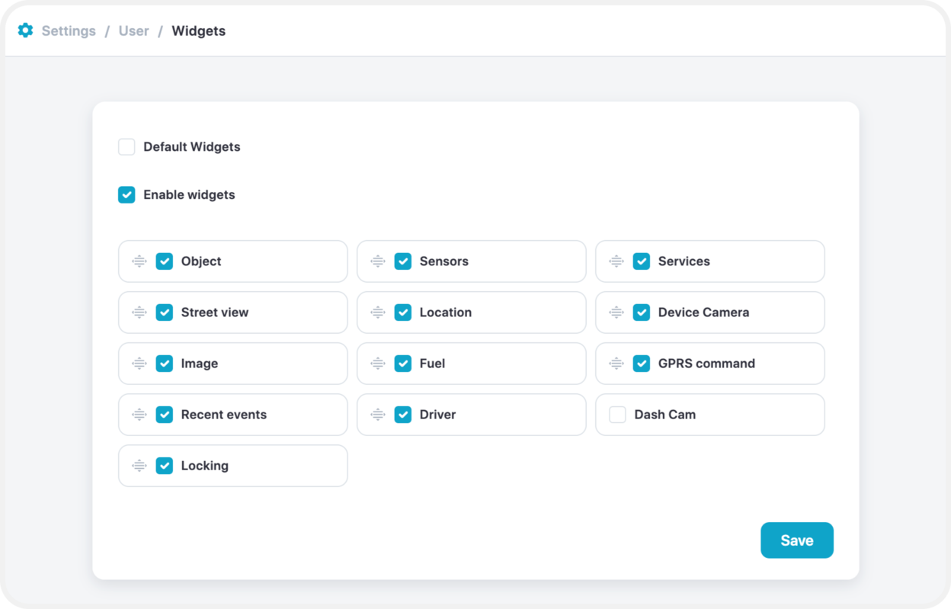Select the Widgets breadcrumb label
This screenshot has height=609, width=951.
click(x=198, y=31)
